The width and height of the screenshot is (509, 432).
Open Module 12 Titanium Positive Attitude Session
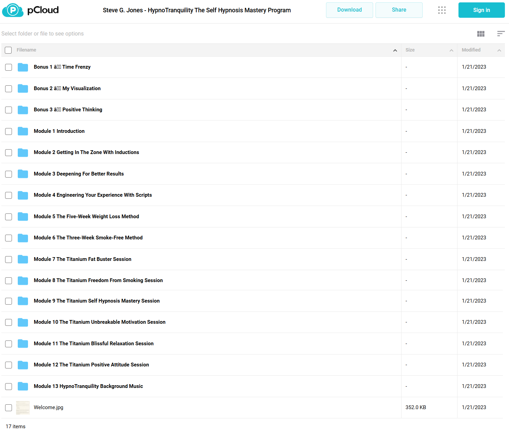click(91, 365)
